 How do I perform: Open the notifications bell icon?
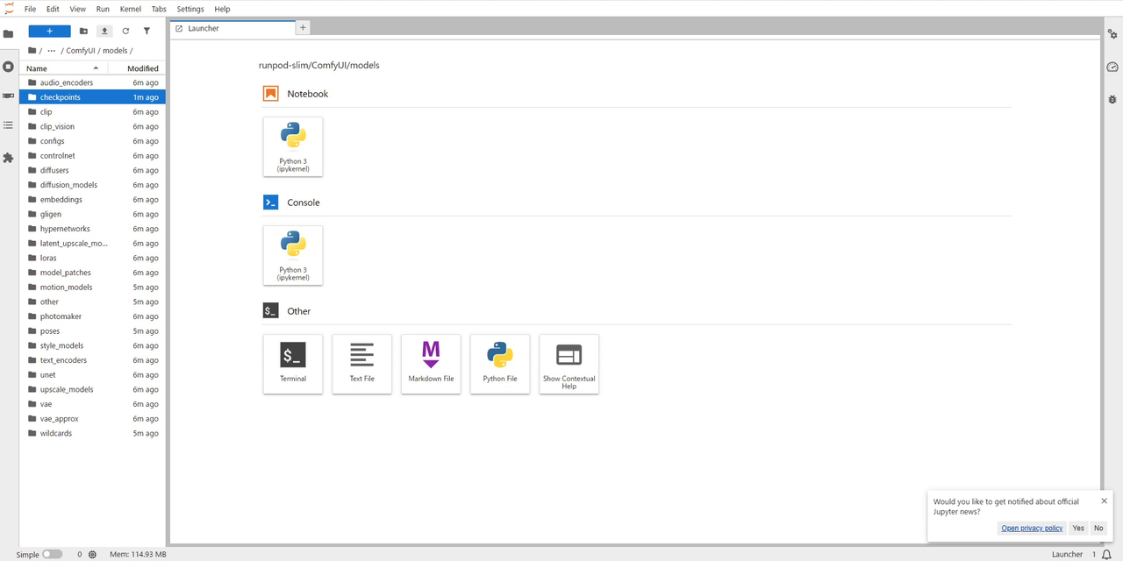tap(1106, 554)
